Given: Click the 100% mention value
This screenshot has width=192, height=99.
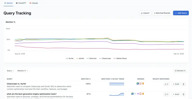Looking at the screenshot, I should [88, 84].
